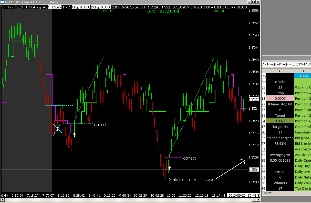Switch to the Sheet9 tab
Screen dimensions: 311x203
click(x=267, y=193)
